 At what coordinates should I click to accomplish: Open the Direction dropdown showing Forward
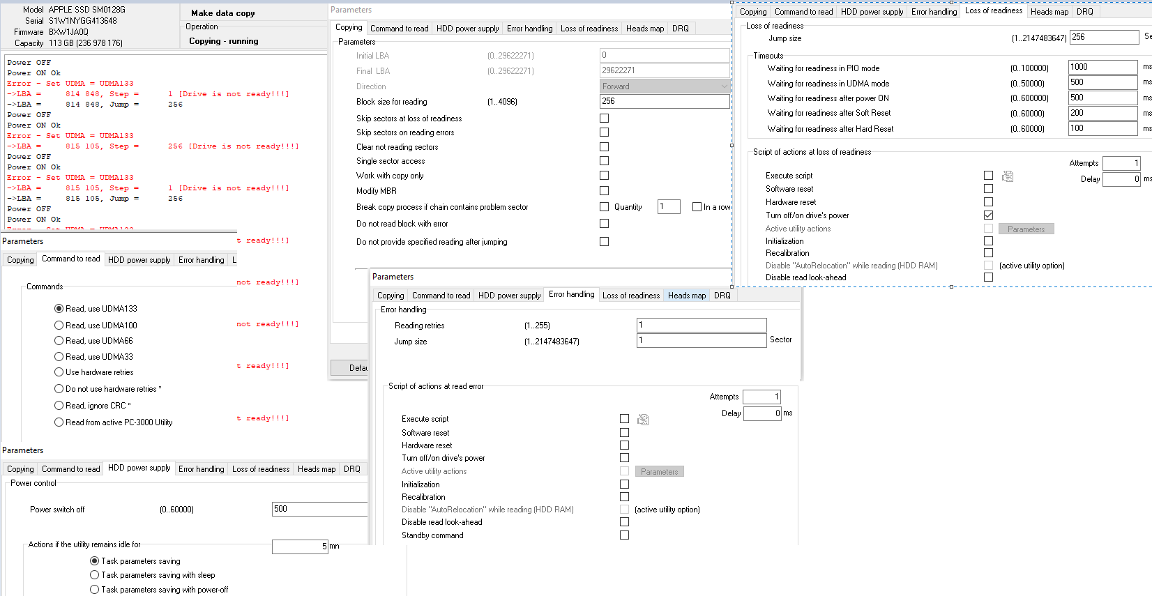click(665, 86)
